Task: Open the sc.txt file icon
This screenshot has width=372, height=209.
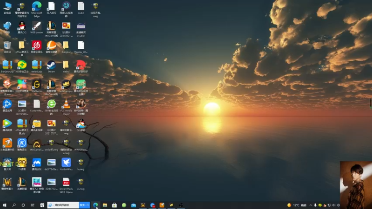Action: 80,8
